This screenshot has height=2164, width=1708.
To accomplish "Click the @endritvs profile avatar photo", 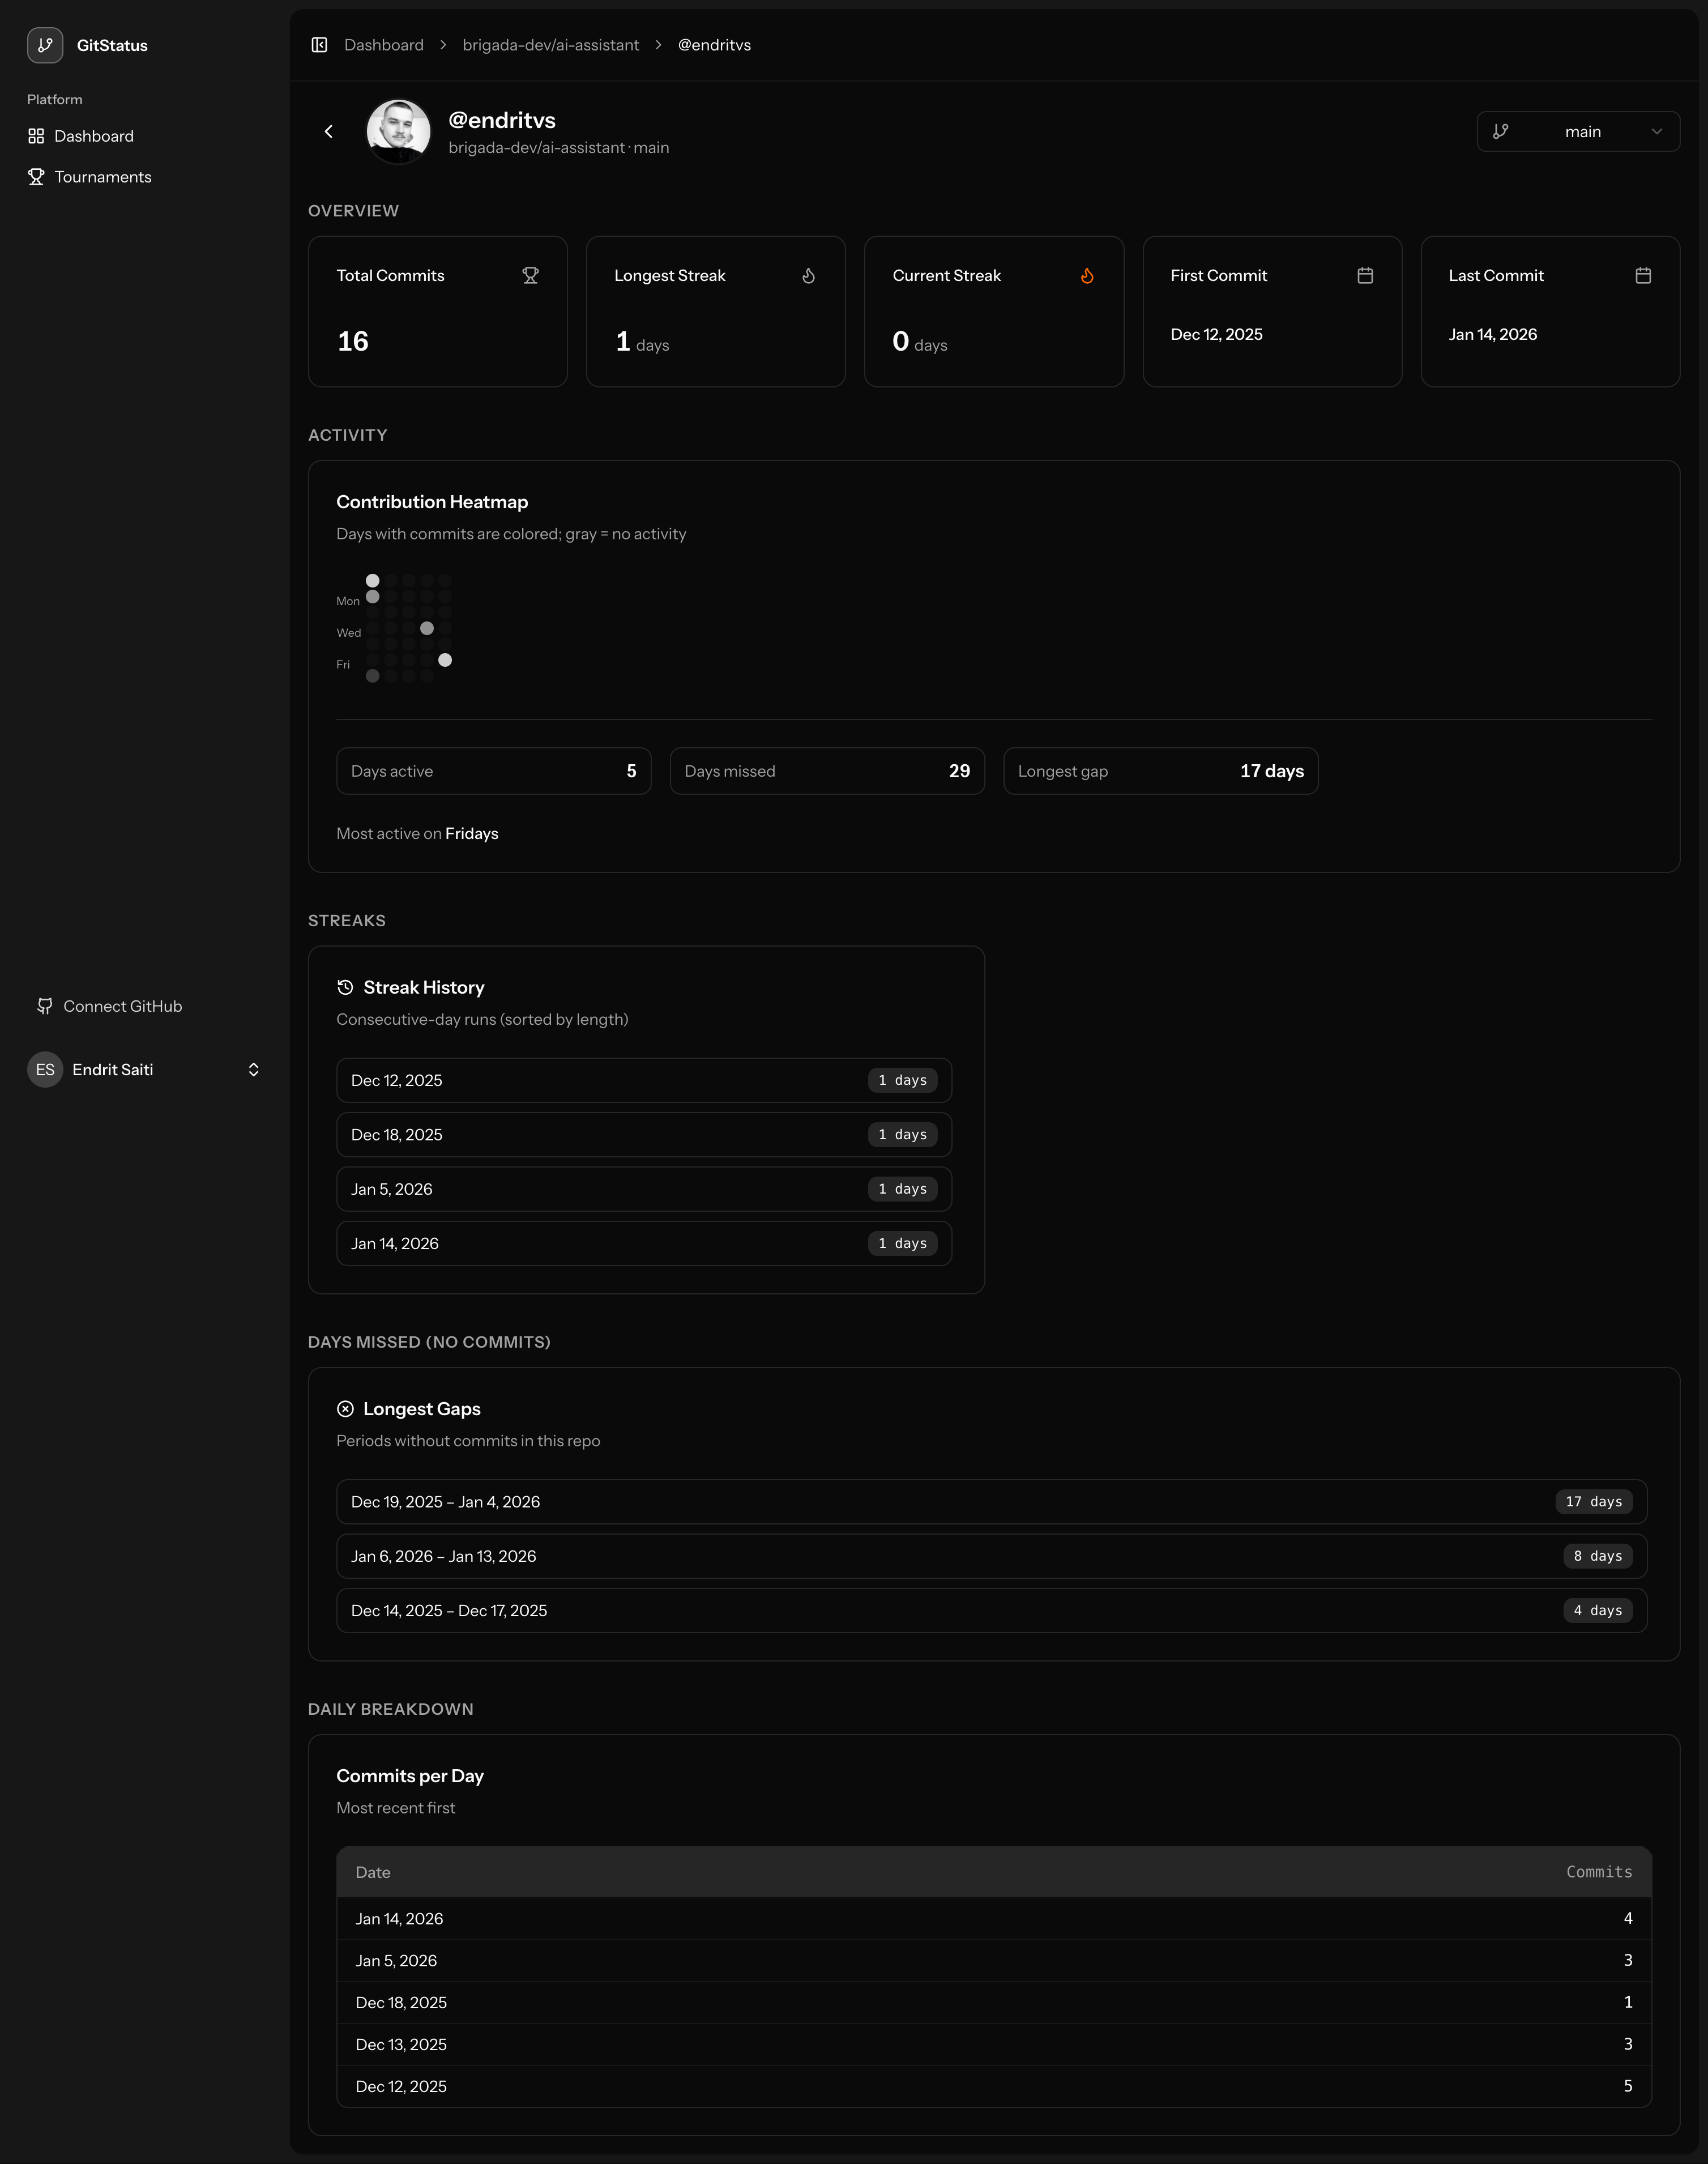I will point(398,131).
